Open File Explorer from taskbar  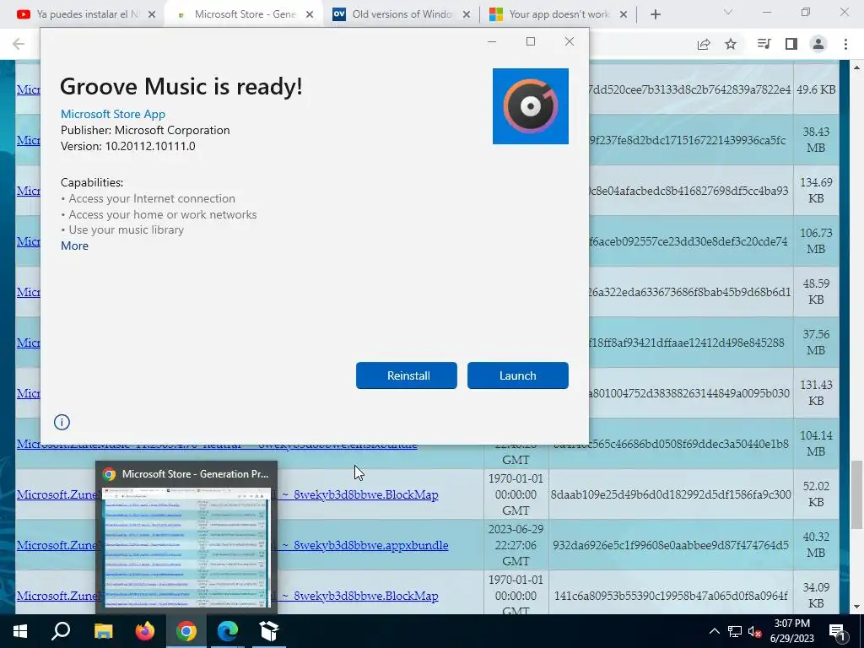(103, 631)
